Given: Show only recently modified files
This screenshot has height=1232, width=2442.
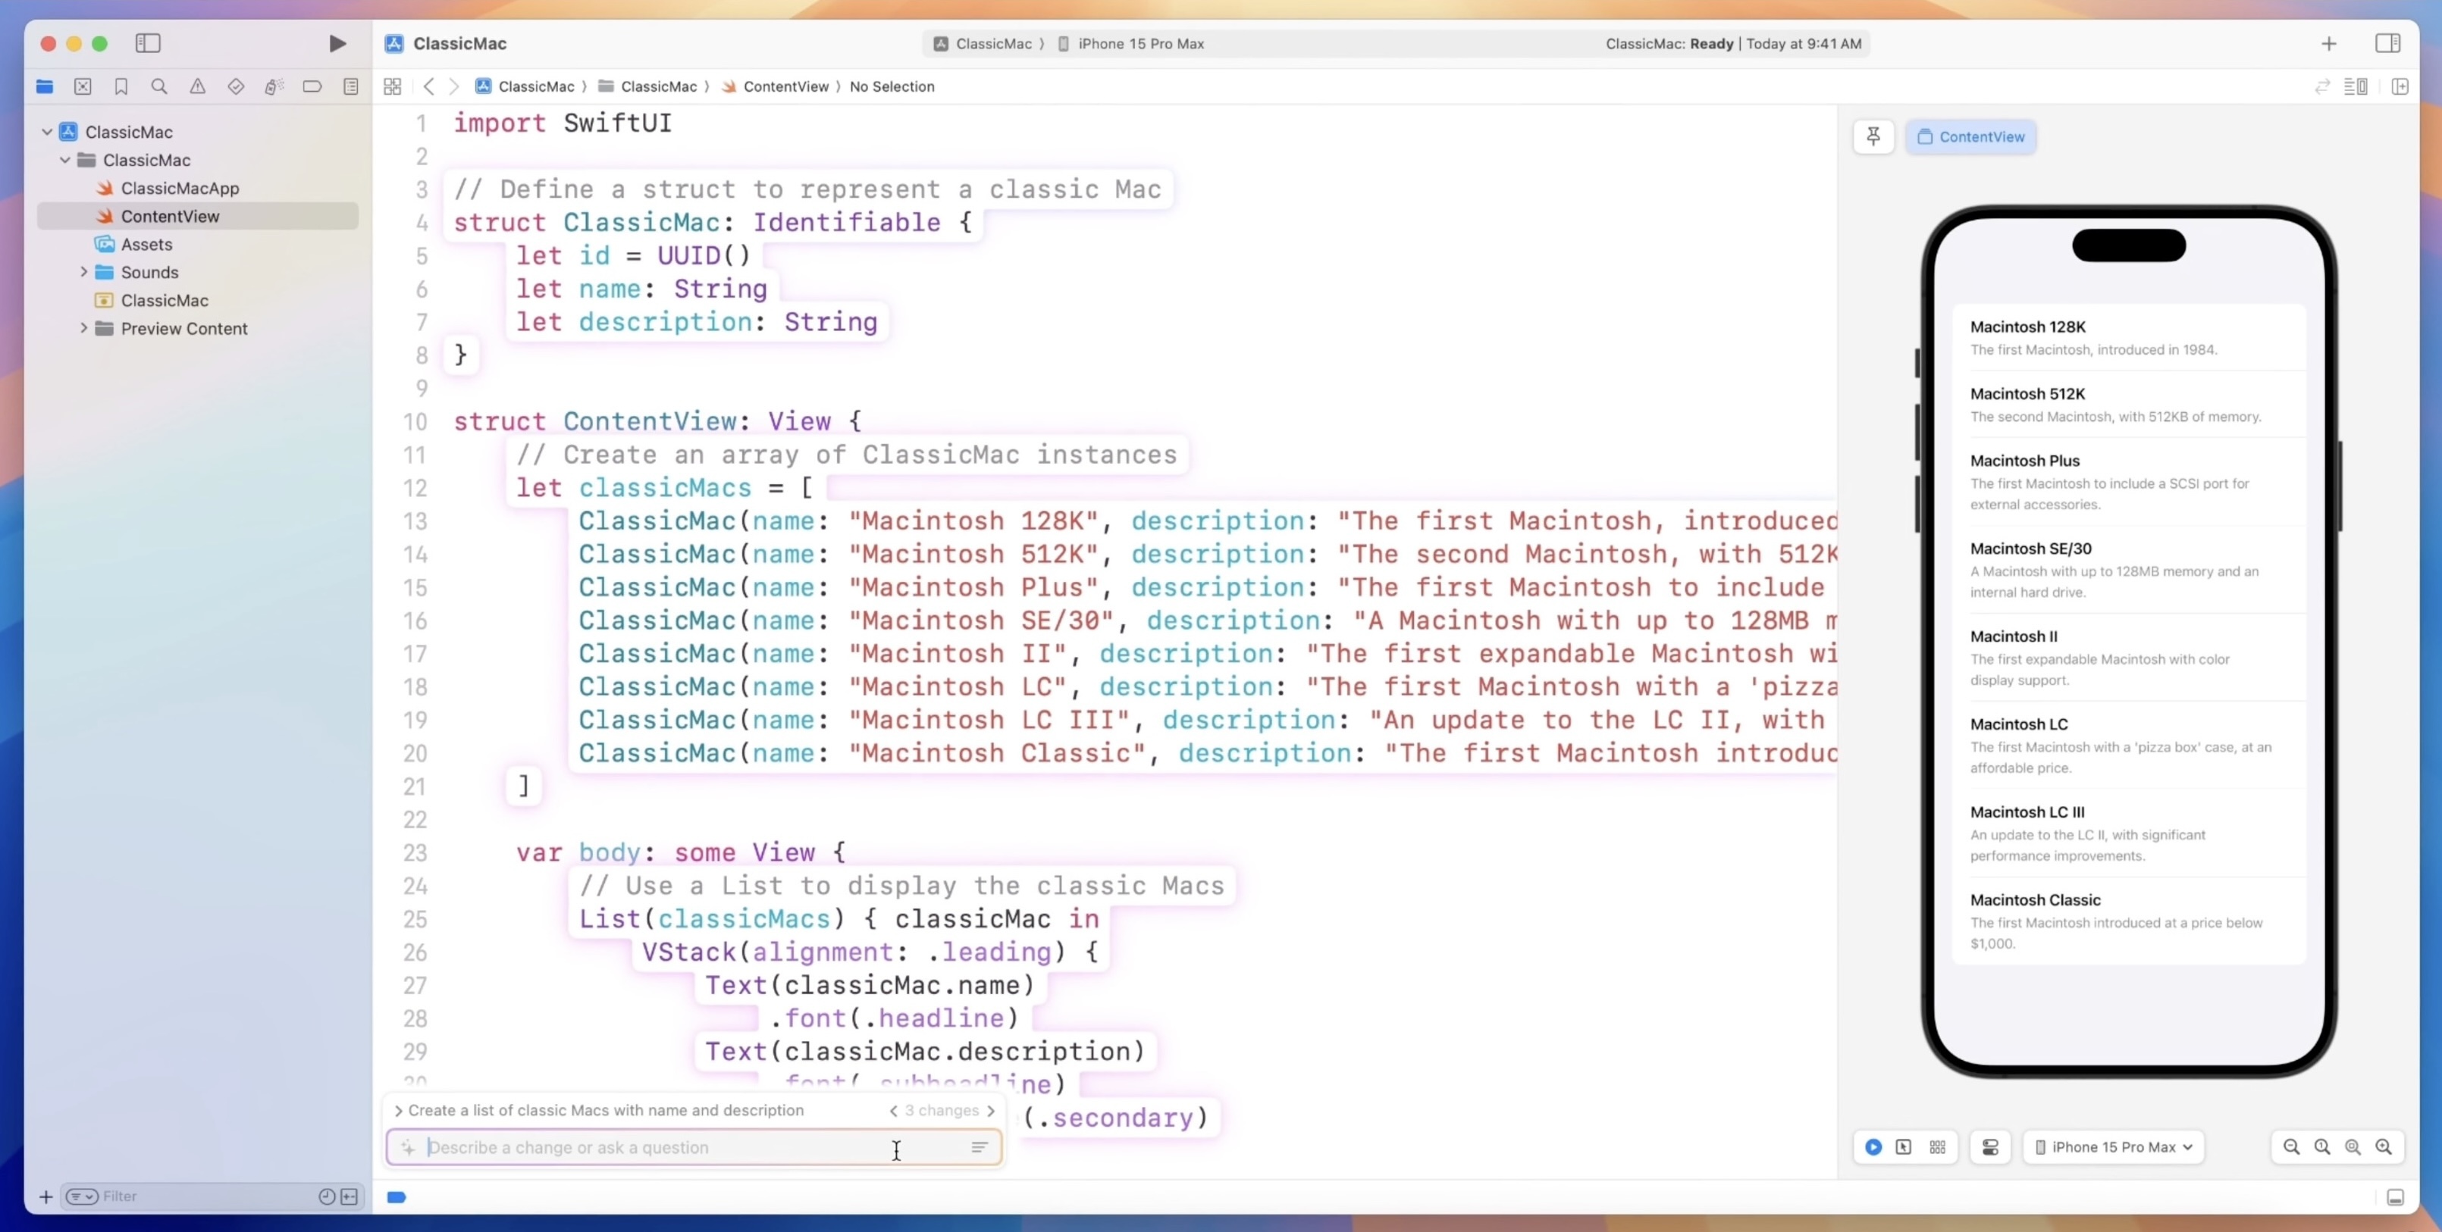Looking at the screenshot, I should tap(326, 1197).
